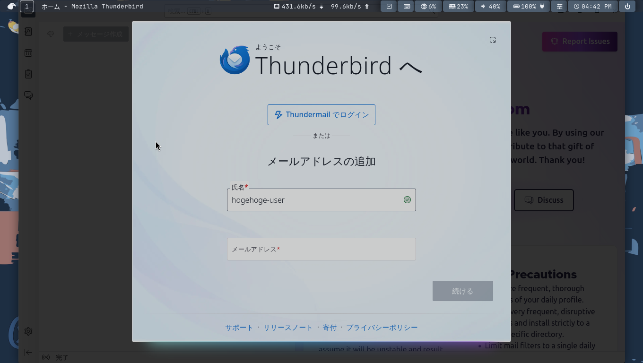Click the 04:42 PM clock

592,7
